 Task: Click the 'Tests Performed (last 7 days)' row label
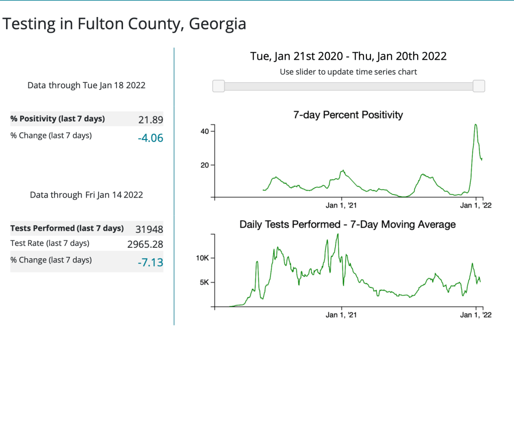67,228
